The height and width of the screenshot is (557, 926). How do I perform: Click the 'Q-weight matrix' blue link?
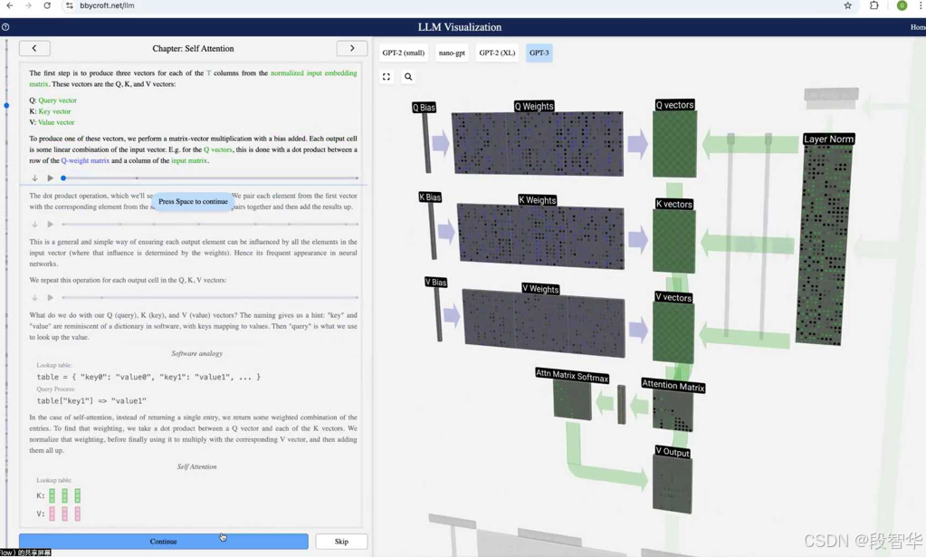pos(85,160)
